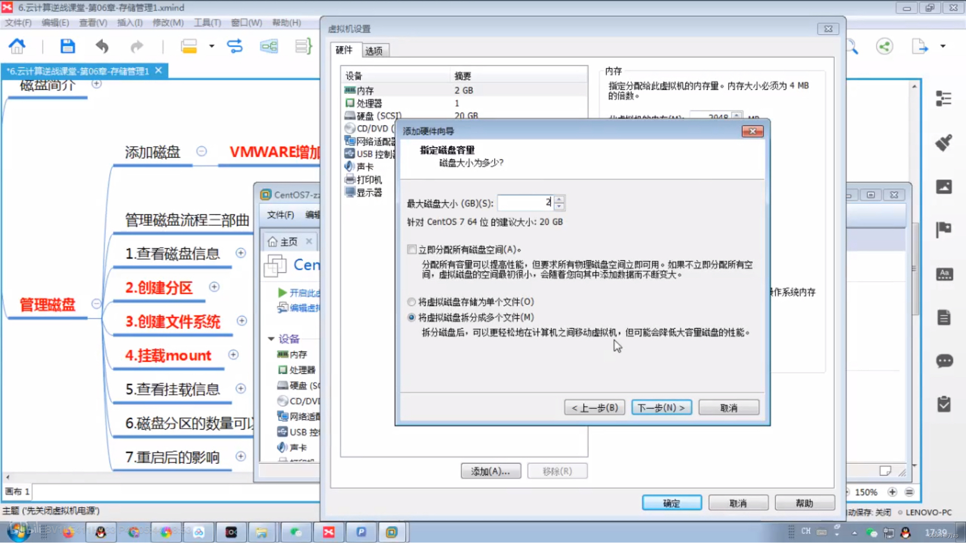This screenshot has height=543, width=966.
Task: Check allocate all disk space now
Action: [x=412, y=249]
